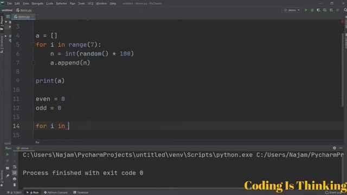
Task: Open the File menu
Action: click(9, 4)
